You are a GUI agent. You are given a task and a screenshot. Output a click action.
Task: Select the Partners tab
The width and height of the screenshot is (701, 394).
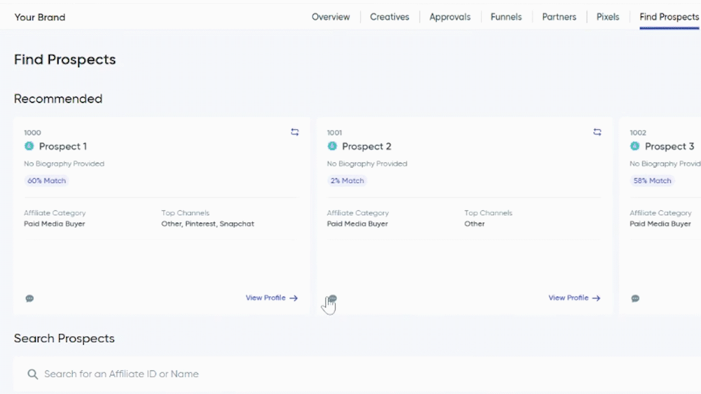pyautogui.click(x=559, y=17)
